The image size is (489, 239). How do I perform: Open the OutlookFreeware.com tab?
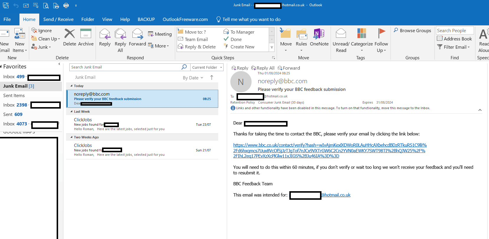185,19
